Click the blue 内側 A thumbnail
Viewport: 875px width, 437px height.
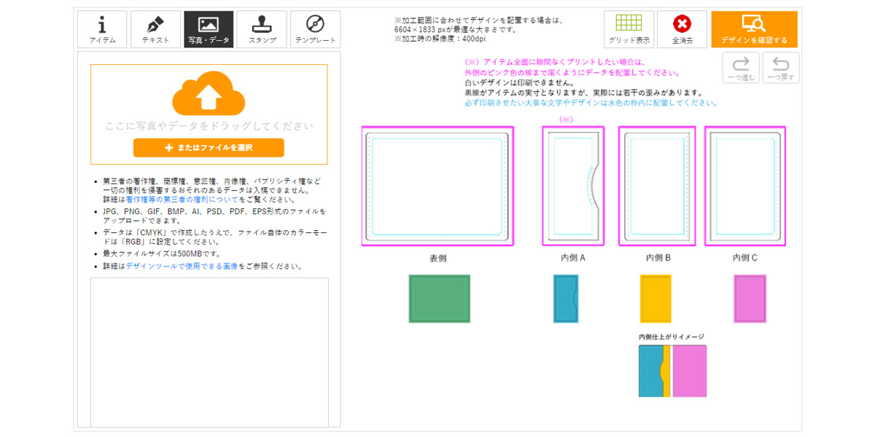[566, 299]
